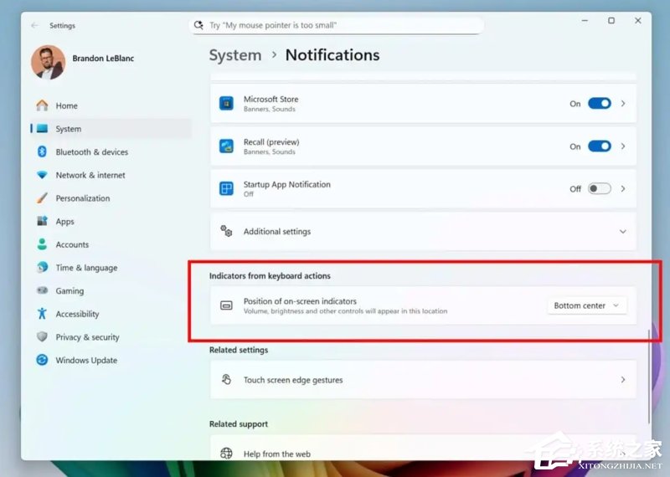
Task: Click the Recall (preview) app icon
Action: pyautogui.click(x=226, y=146)
